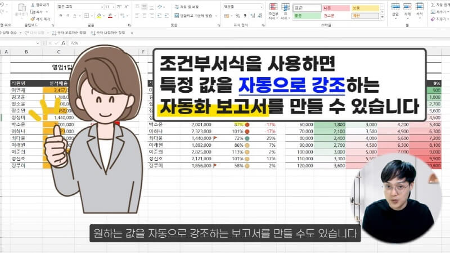Click the text Orientation icon

click(x=160, y=6)
